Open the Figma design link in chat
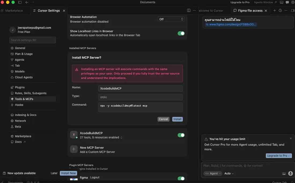 (x=231, y=24)
